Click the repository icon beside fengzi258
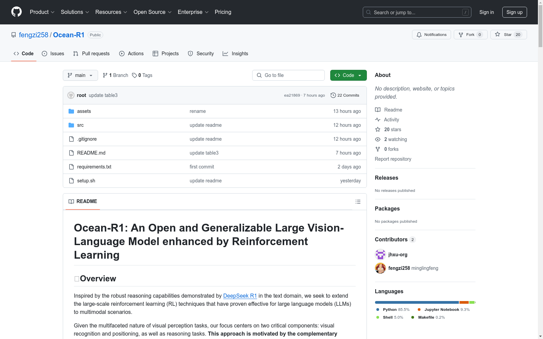 [14, 35]
